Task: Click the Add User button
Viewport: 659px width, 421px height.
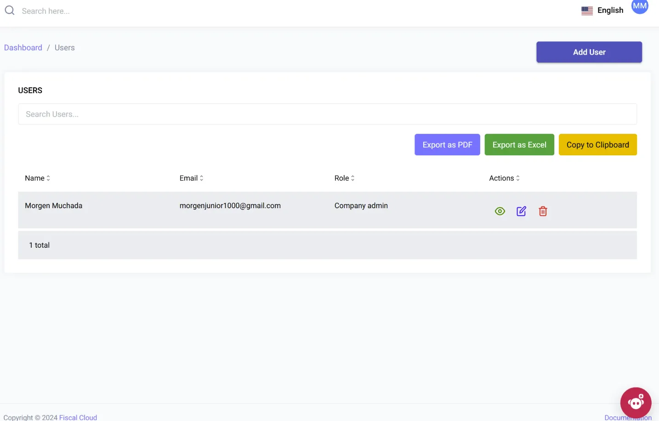Action: pyautogui.click(x=589, y=52)
